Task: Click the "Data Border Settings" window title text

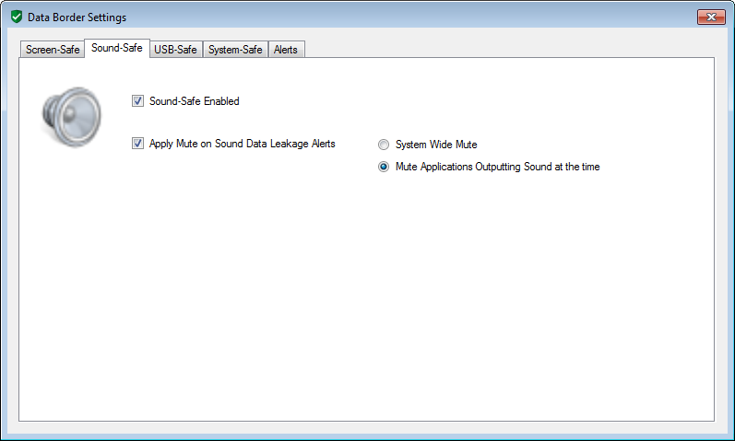Action: click(x=77, y=17)
